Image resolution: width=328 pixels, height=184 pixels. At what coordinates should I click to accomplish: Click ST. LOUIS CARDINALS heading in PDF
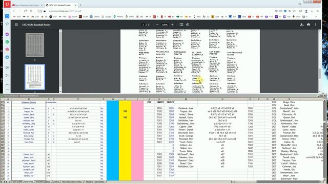(198, 54)
